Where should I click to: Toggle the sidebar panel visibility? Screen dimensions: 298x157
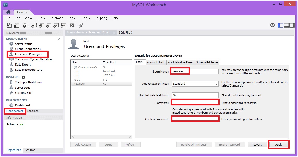click(x=281, y=25)
